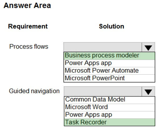Click the Answer Area heading
Image resolution: width=160 pixels, height=130 pixels.
tap(27, 5)
